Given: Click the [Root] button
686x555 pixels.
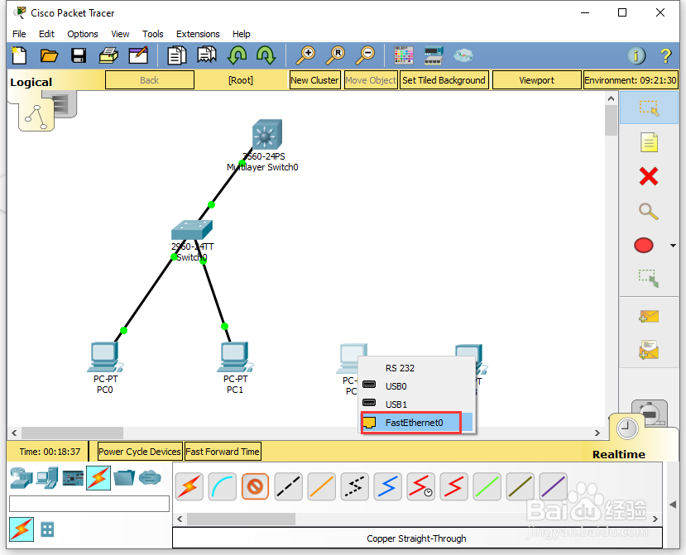Looking at the screenshot, I should coord(241,80).
